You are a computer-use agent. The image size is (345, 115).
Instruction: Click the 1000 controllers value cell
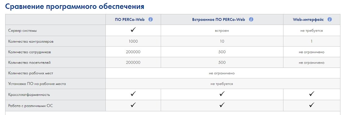(x=133, y=41)
